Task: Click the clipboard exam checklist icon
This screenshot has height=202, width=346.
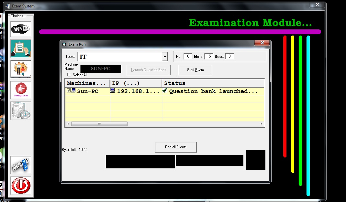Action: point(21,48)
